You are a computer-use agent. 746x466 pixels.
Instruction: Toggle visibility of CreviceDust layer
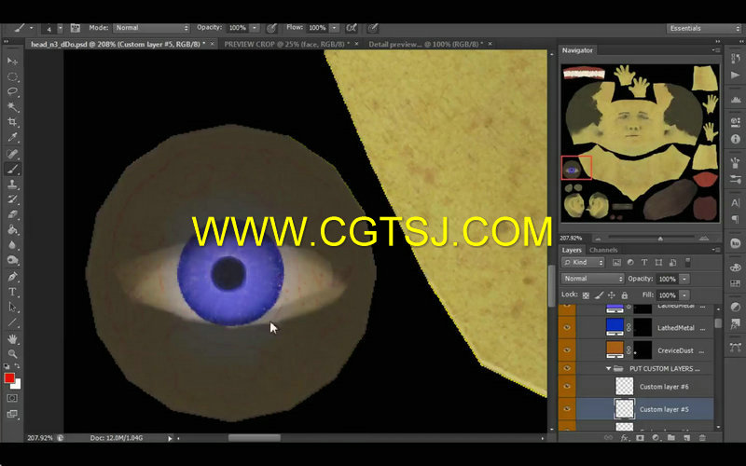[x=567, y=350]
